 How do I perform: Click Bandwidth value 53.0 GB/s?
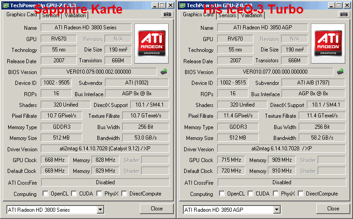tap(146, 137)
